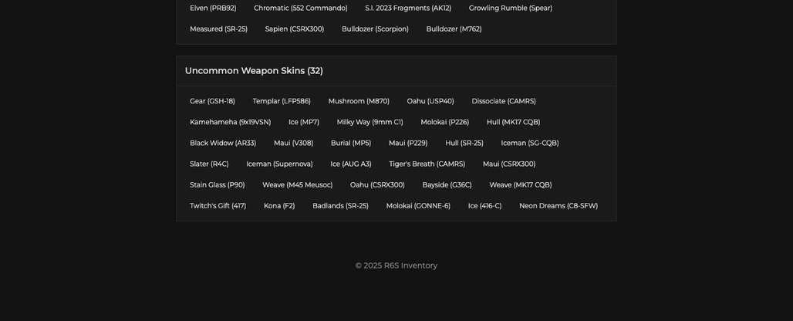
Task: Select Black Widow (AR33) skin
Action: coord(223,143)
